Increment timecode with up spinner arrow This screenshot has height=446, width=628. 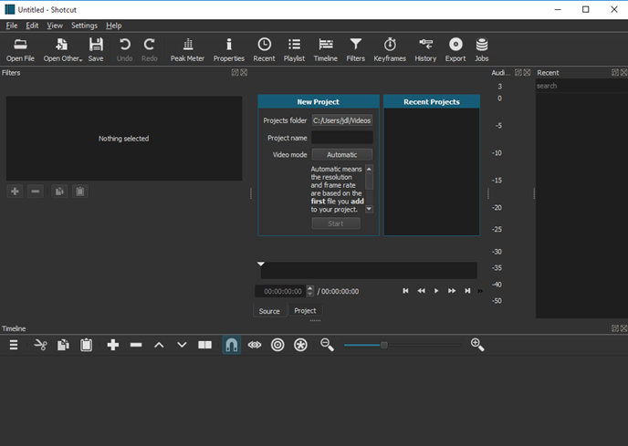[310, 288]
